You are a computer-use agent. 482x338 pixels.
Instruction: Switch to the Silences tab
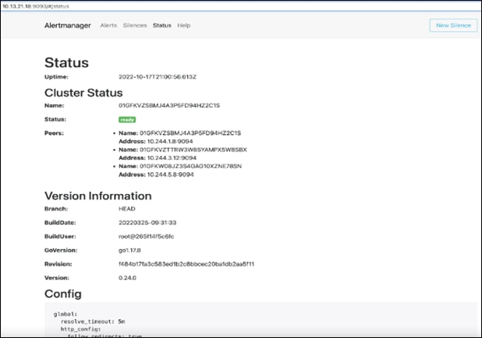pos(135,26)
